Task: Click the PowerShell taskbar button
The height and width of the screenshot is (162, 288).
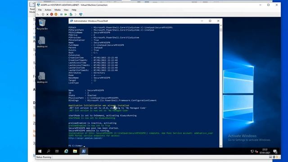Action: pos(84,151)
